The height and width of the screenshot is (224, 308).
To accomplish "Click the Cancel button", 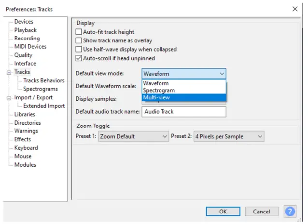I will tap(262, 211).
